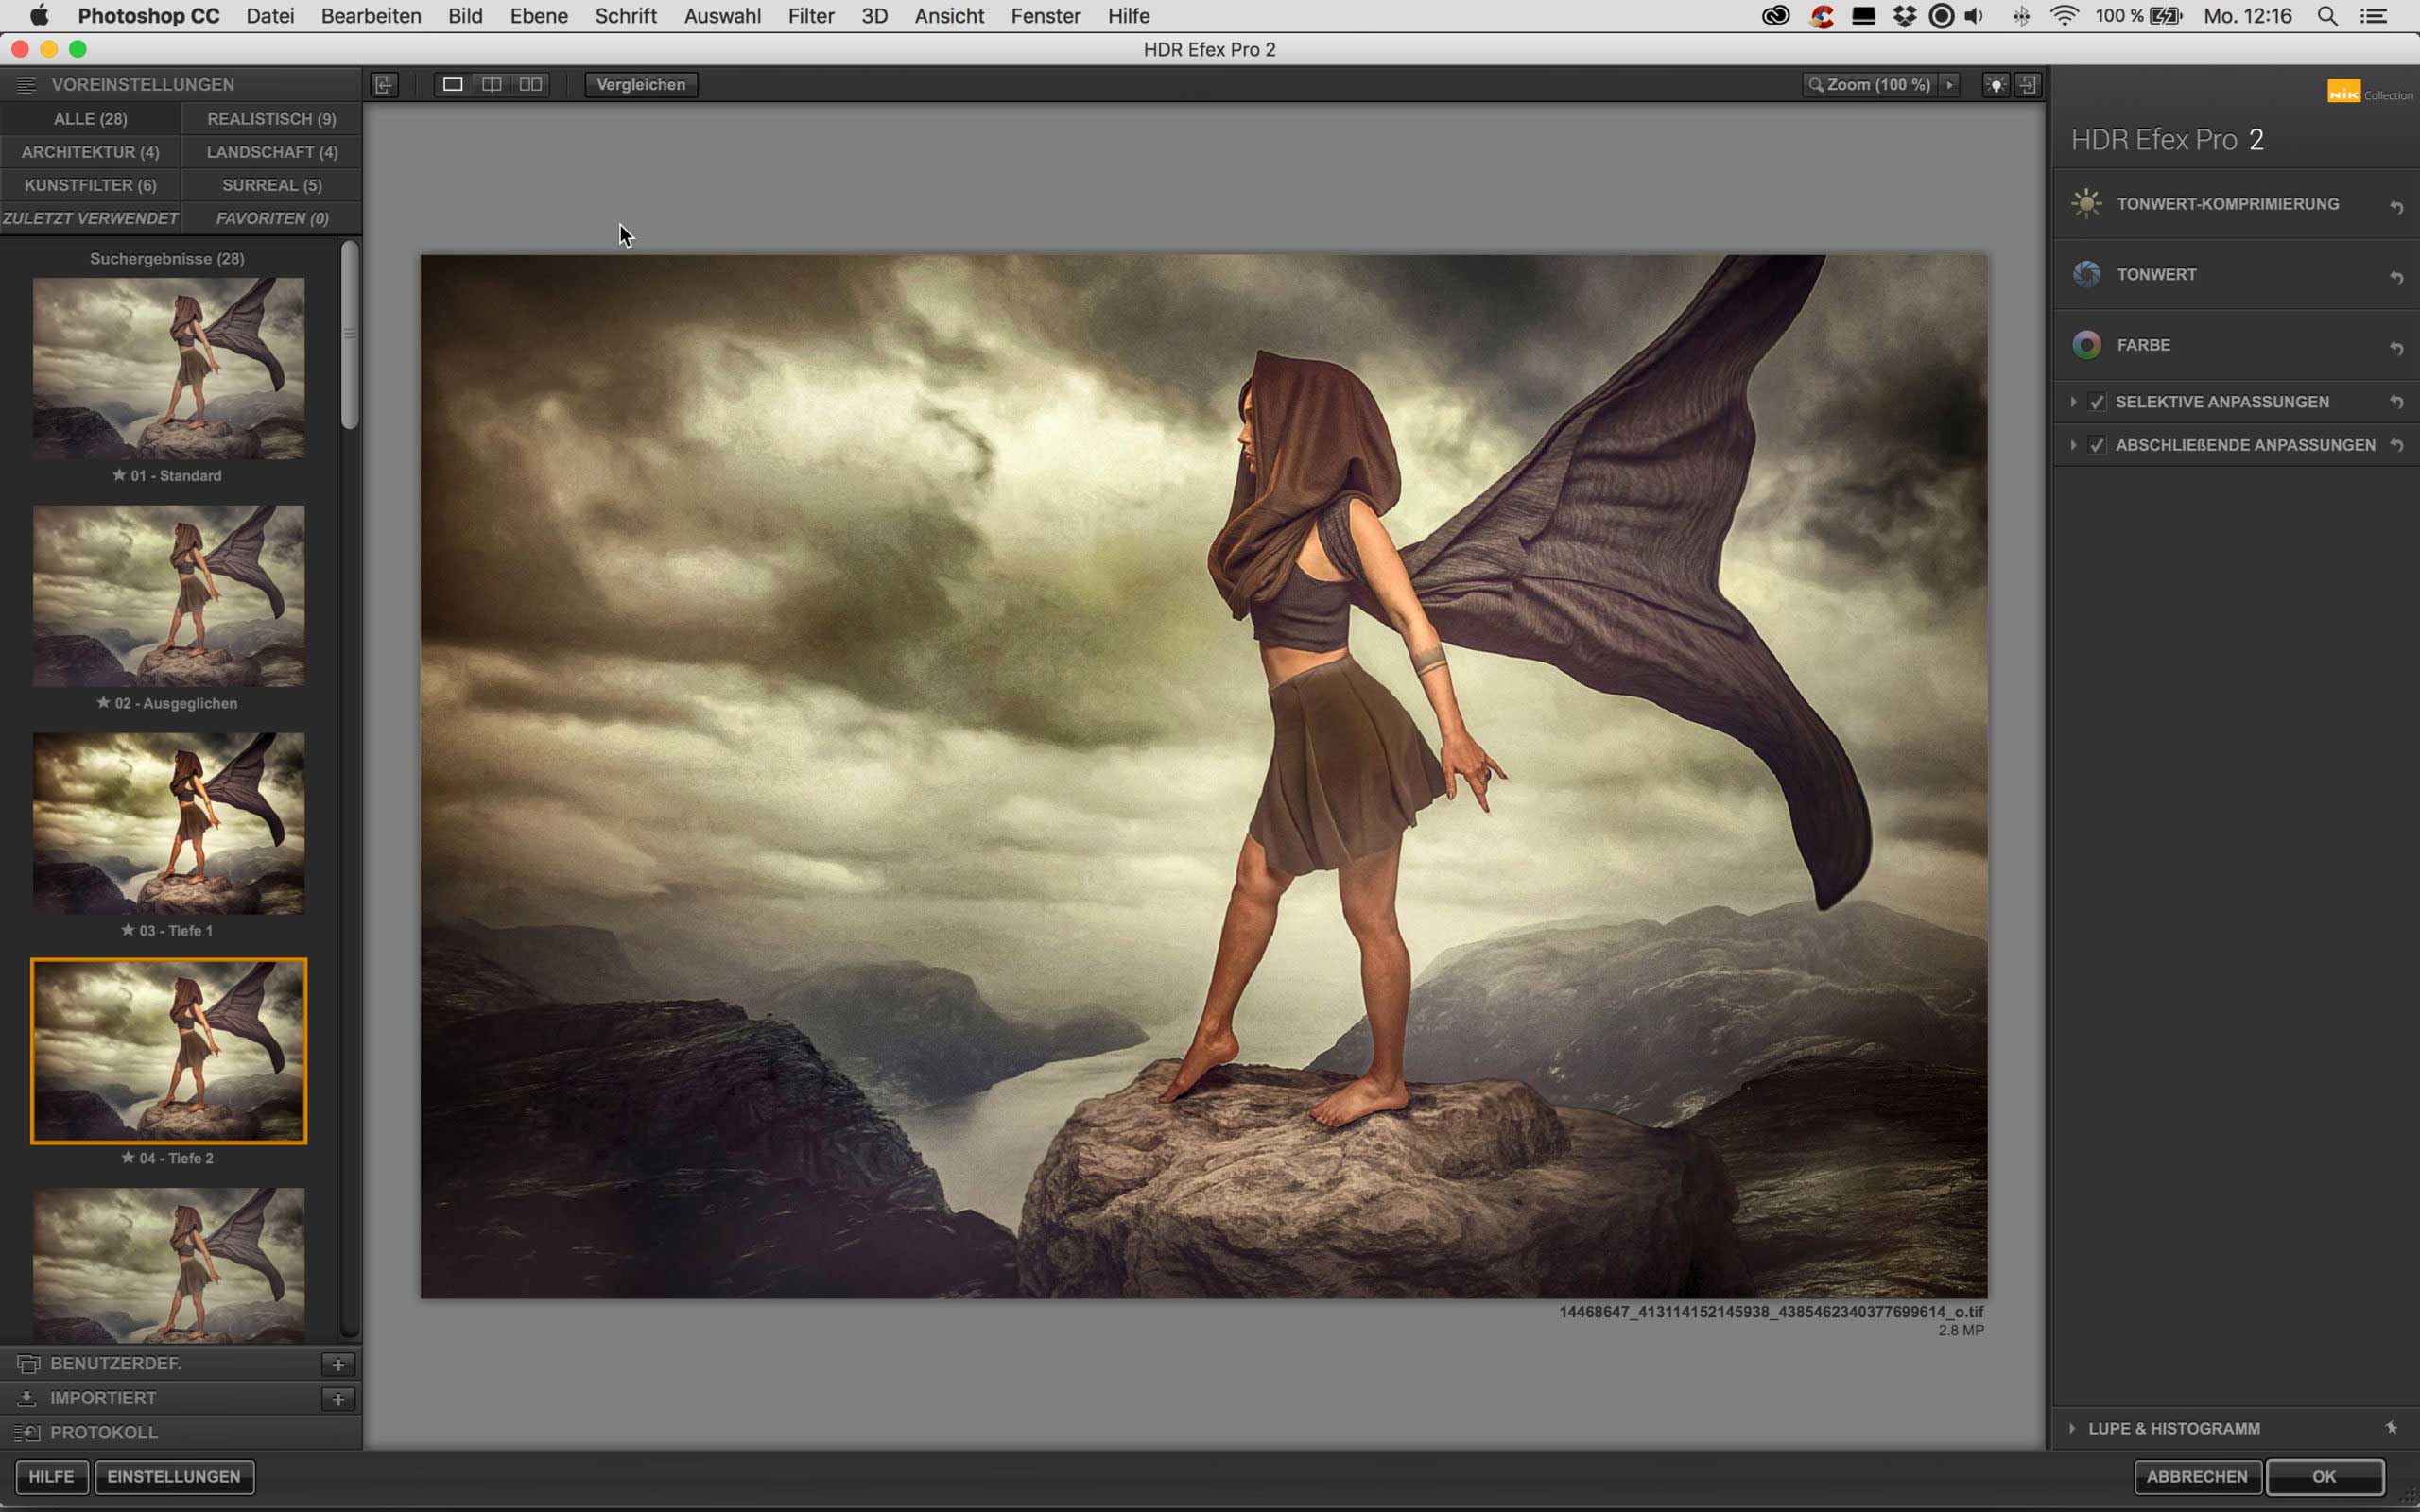This screenshot has height=1512, width=2420.
Task: Open the Filter menu
Action: pyautogui.click(x=810, y=16)
